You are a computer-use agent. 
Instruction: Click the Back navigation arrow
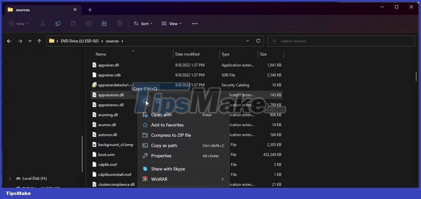tap(9, 41)
